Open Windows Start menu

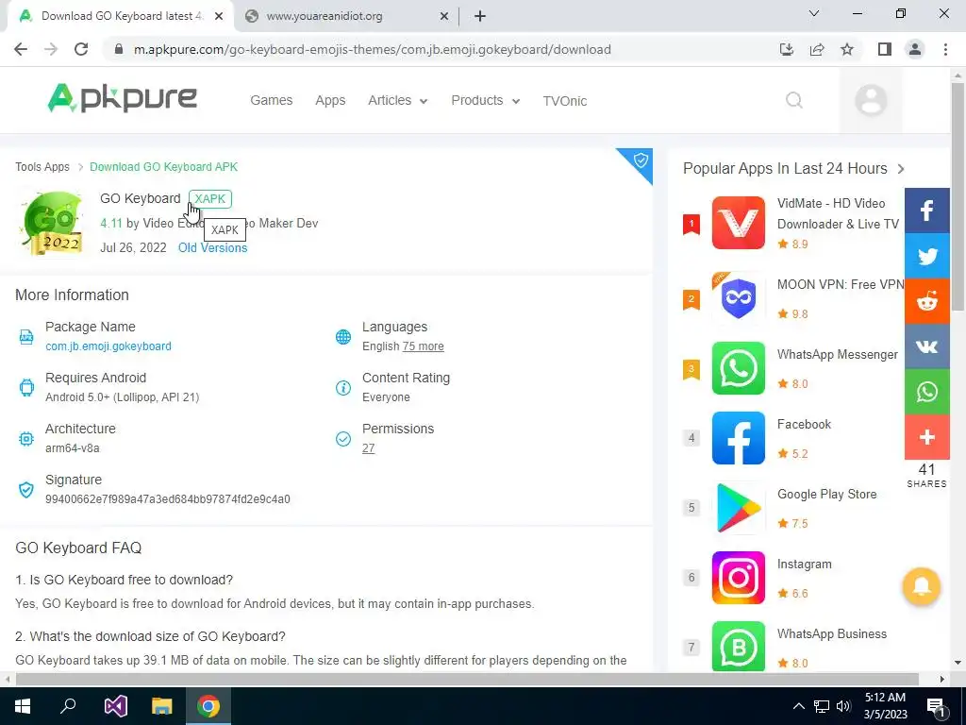tap(23, 706)
